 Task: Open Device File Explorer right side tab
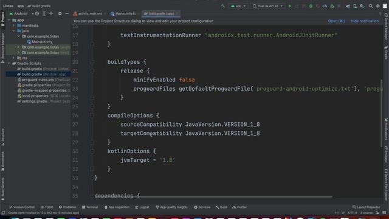[386, 184]
